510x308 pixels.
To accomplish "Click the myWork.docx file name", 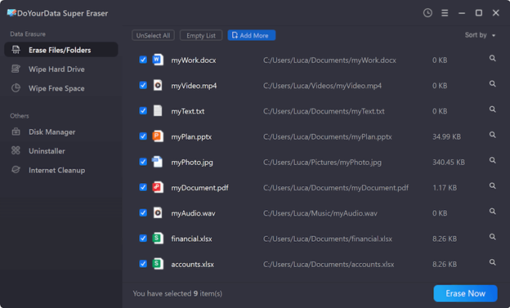I will (194, 60).
